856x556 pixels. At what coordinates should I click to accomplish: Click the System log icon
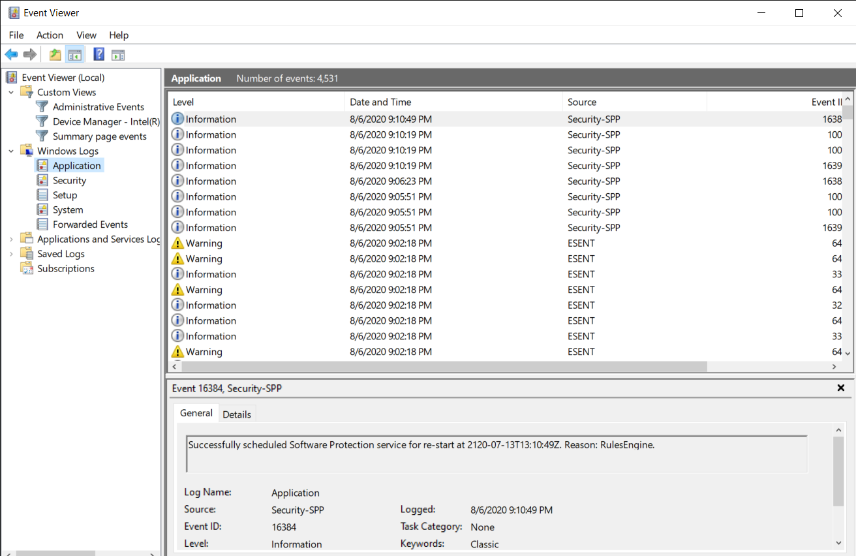coord(42,209)
